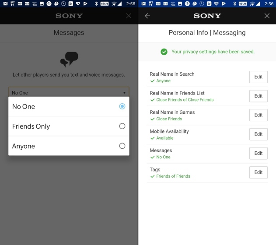Select the Anyone radio button
Viewport: 276px width, 245px height.
(x=122, y=146)
